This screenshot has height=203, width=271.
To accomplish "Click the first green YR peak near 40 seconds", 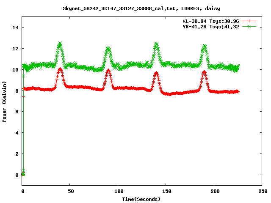I will [x=60, y=44].
